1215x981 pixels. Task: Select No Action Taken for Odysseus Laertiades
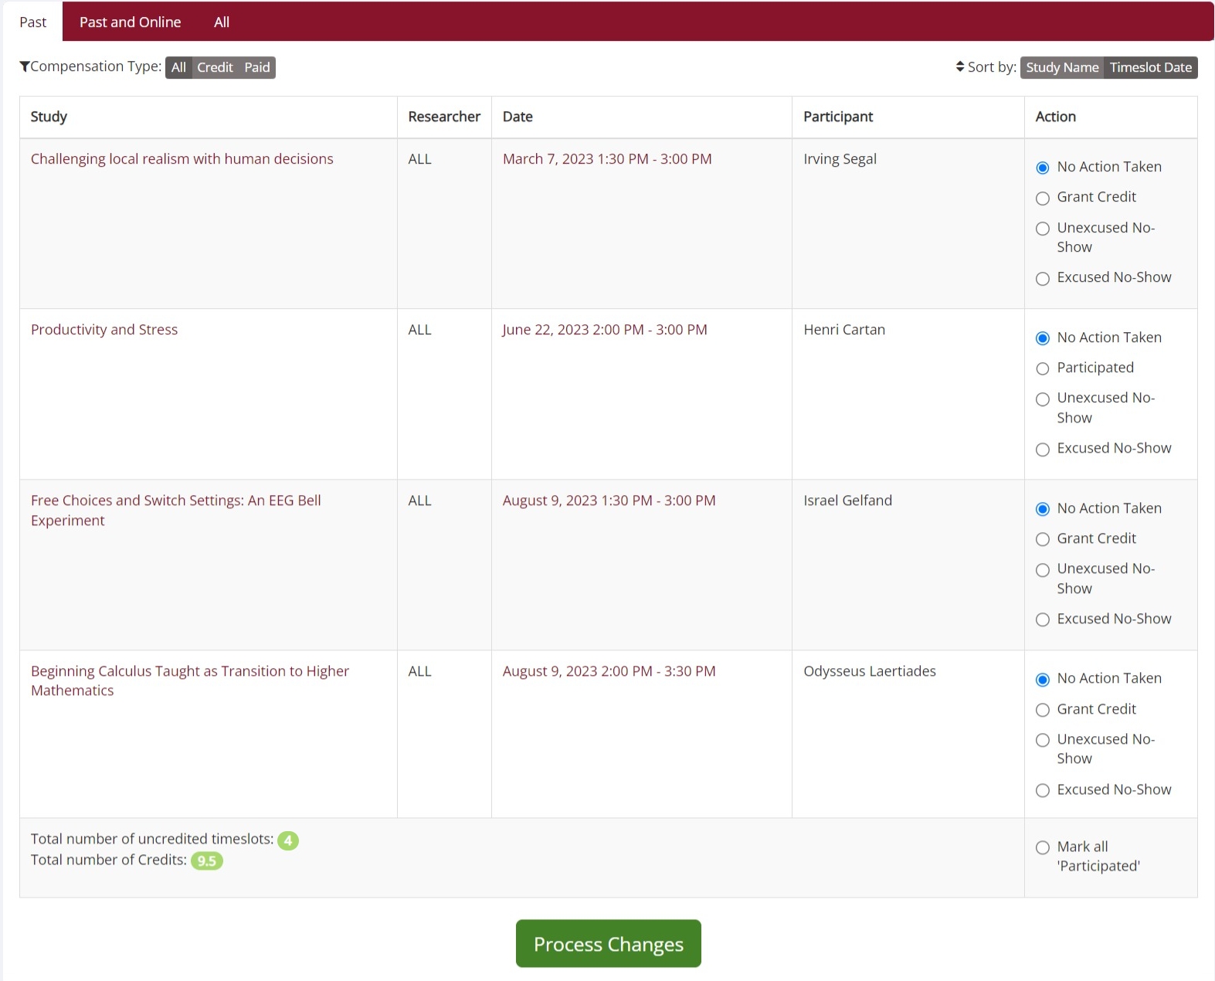(x=1043, y=679)
